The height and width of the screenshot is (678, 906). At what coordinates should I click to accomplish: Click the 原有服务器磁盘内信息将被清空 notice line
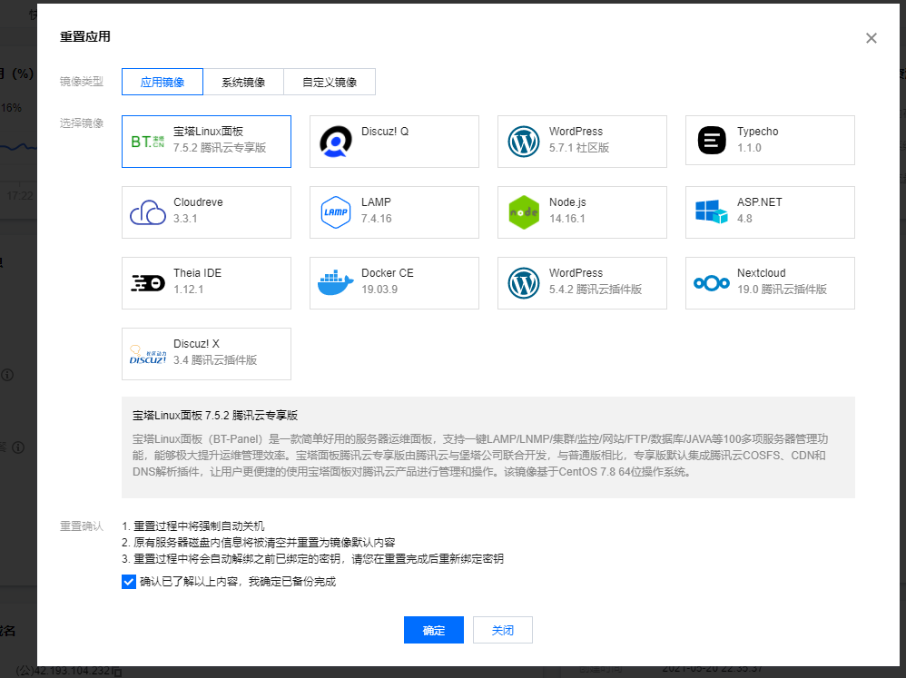coord(259,542)
